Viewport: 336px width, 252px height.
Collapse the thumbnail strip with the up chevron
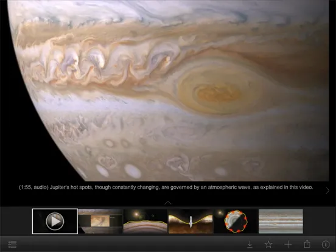pyautogui.click(x=168, y=203)
